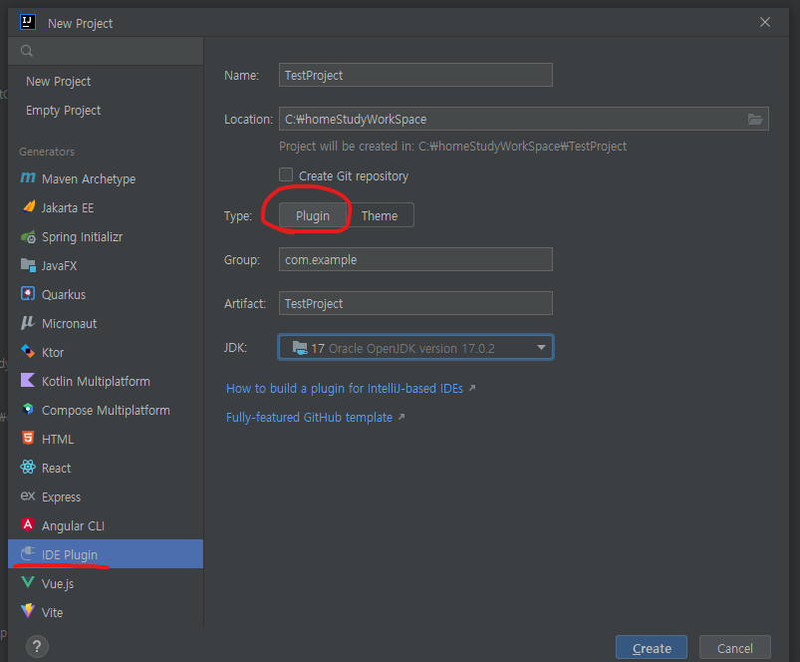Viewport: 800px width, 662px height.
Task: Click the Spring Initializr leaf icon
Action: click(x=28, y=237)
